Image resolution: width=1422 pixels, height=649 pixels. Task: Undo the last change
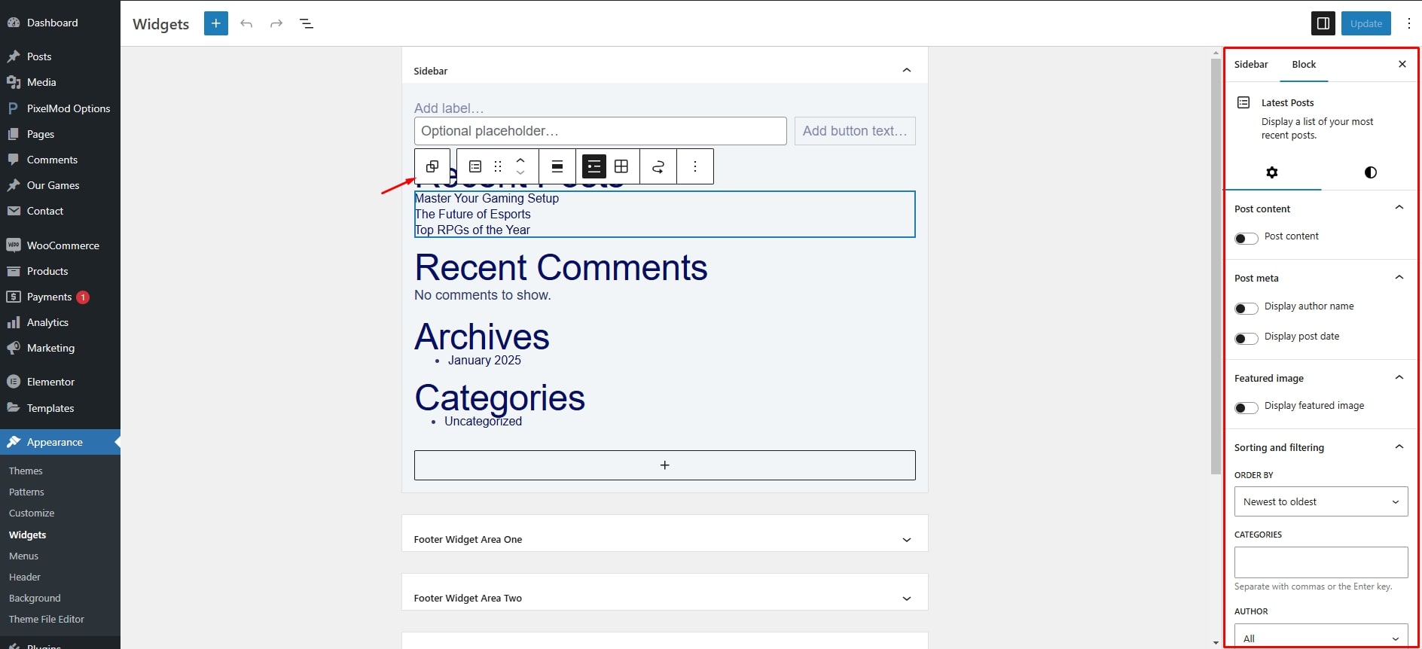click(x=246, y=23)
